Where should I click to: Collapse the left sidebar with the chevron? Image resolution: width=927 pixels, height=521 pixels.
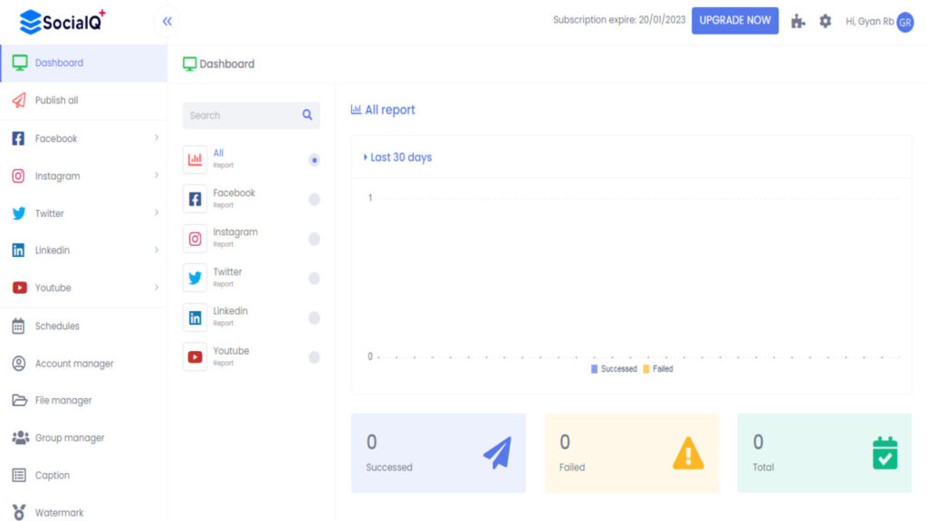click(166, 21)
